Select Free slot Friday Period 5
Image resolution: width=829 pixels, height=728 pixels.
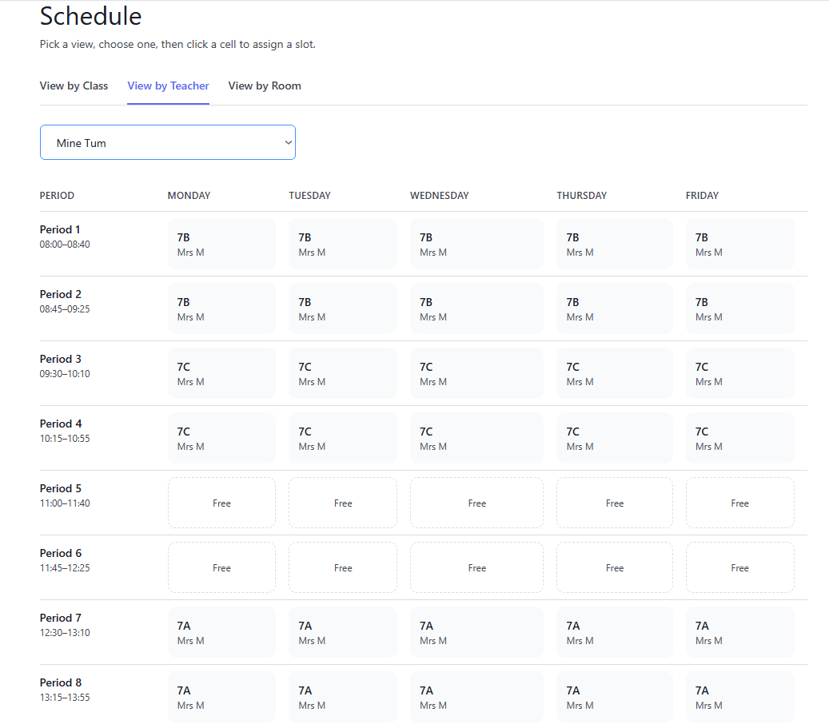coord(739,503)
